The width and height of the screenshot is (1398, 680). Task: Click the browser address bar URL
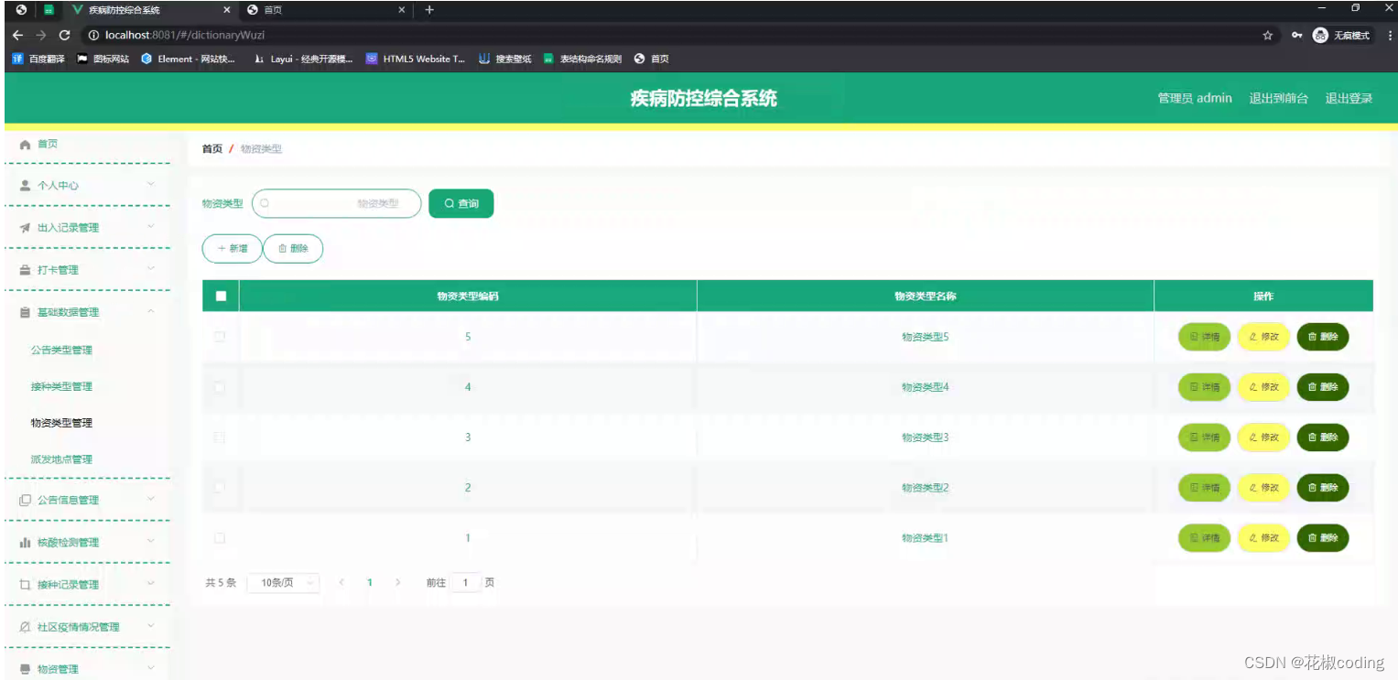185,35
